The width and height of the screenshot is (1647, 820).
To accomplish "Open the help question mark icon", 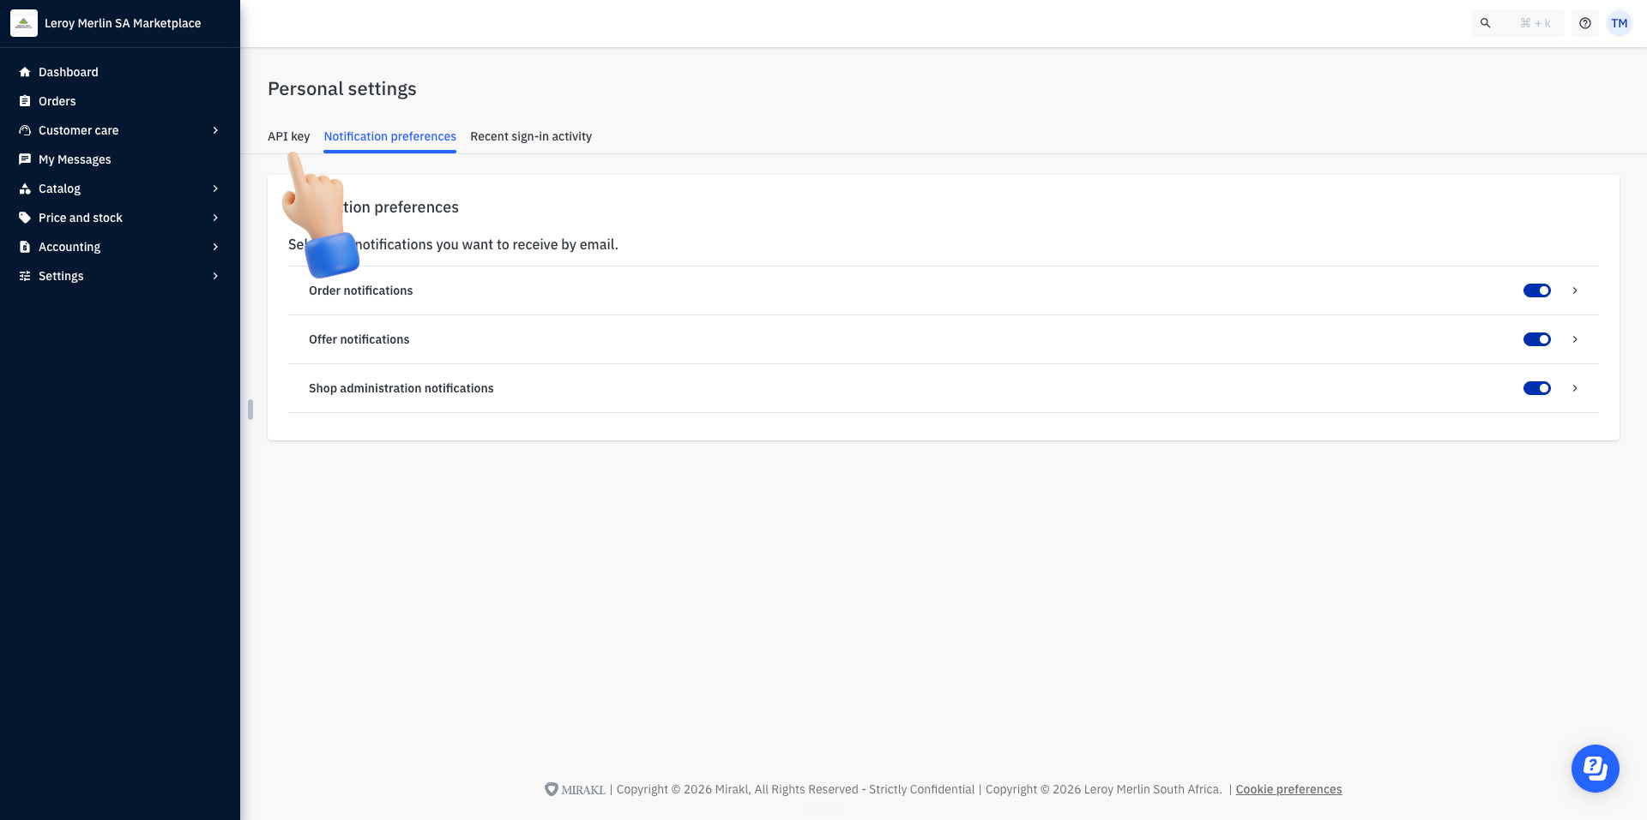I will tap(1585, 23).
